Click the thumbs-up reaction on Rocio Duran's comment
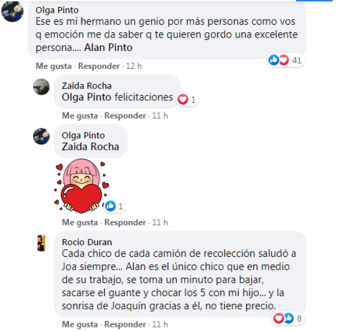 [x=288, y=318]
